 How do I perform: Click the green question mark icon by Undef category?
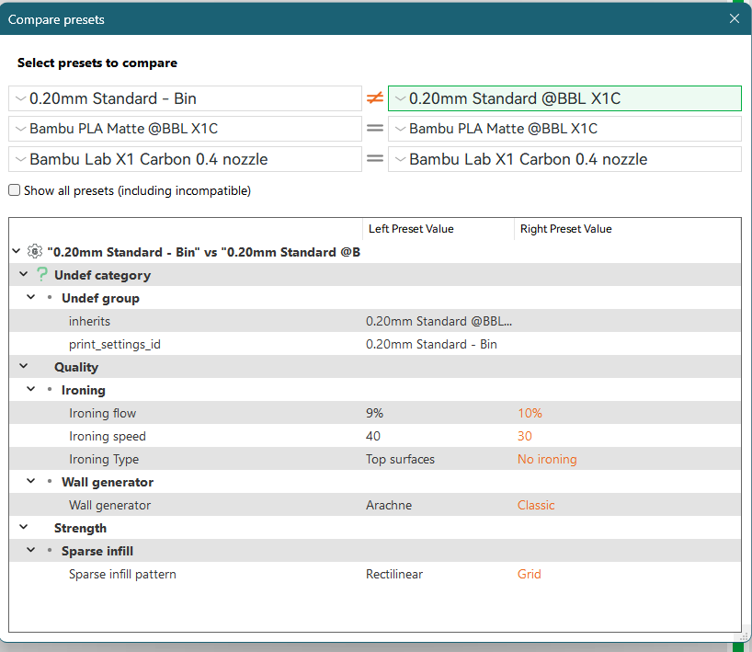coord(42,275)
